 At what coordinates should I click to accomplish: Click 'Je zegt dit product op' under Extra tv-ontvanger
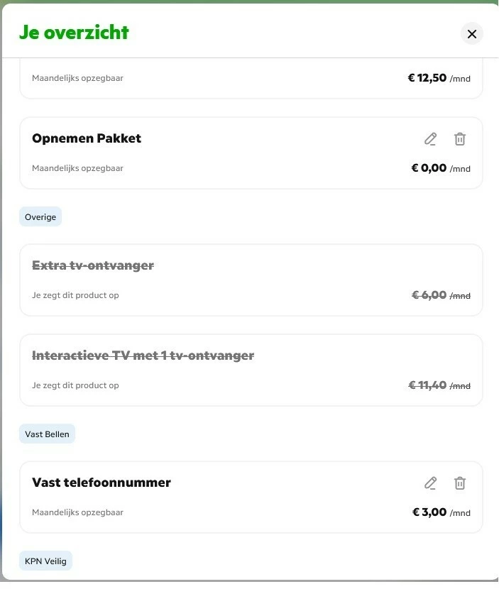[x=75, y=295]
